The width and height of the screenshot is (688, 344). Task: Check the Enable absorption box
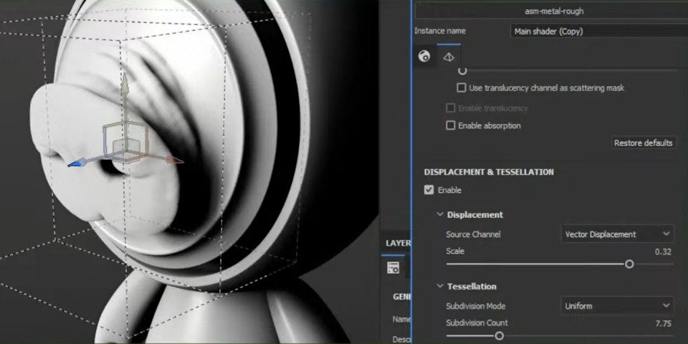(x=451, y=125)
